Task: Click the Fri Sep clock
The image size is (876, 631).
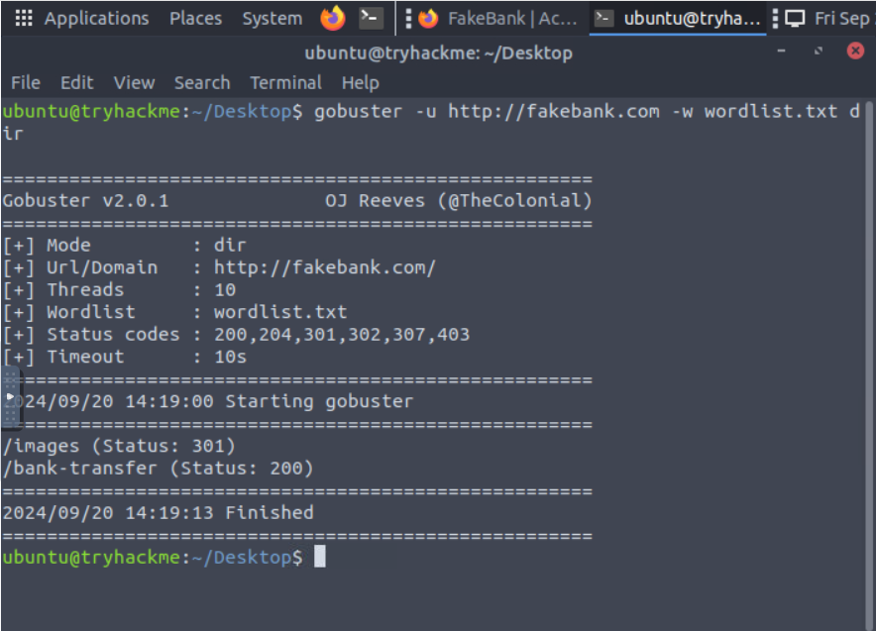Action: click(x=842, y=19)
